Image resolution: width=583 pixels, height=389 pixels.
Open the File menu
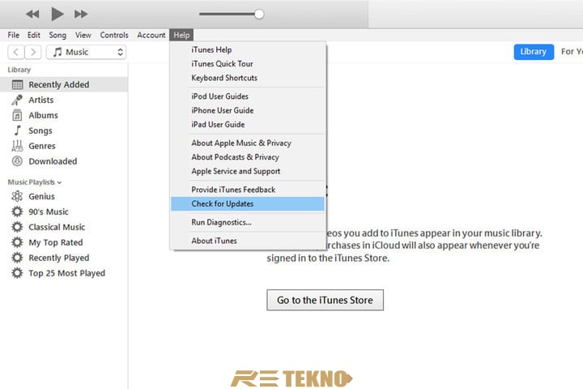[x=14, y=35]
